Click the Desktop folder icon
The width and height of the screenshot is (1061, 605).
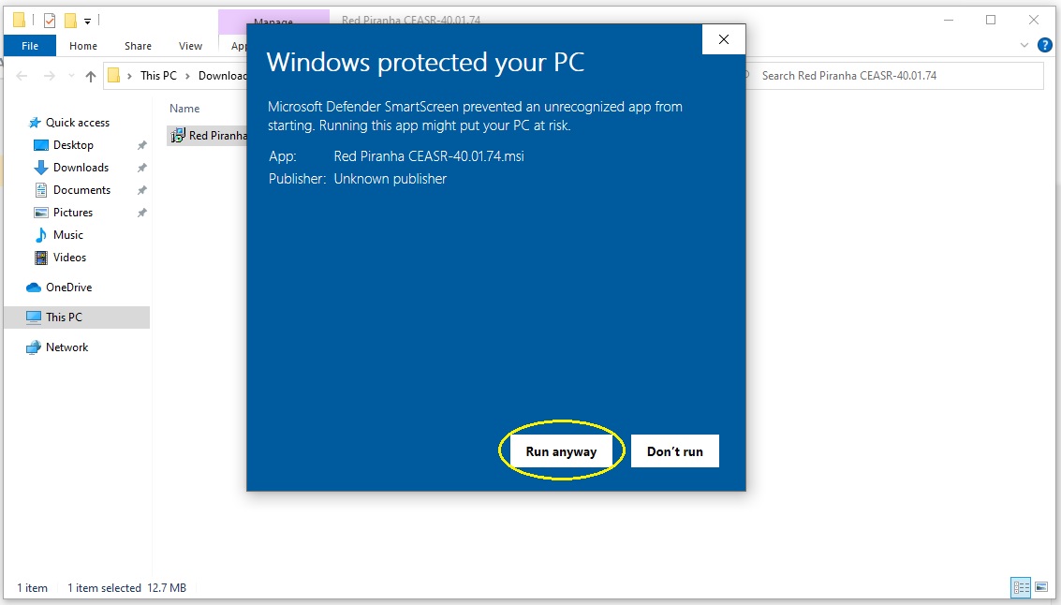(x=41, y=145)
